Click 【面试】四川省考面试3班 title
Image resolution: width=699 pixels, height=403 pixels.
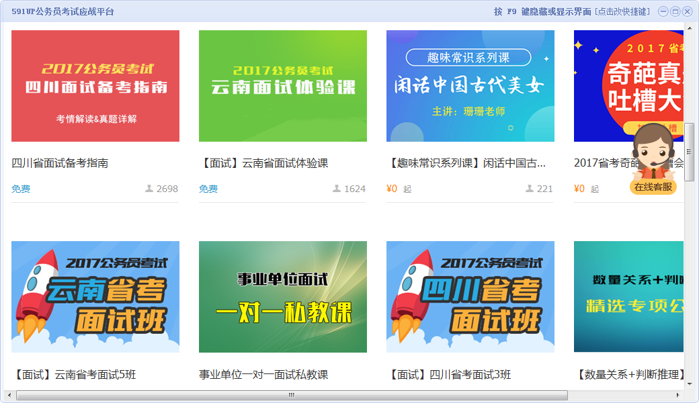coord(449,375)
